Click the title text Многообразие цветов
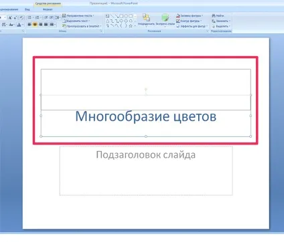Image resolution: width=284 pixels, height=242 pixels. click(146, 116)
